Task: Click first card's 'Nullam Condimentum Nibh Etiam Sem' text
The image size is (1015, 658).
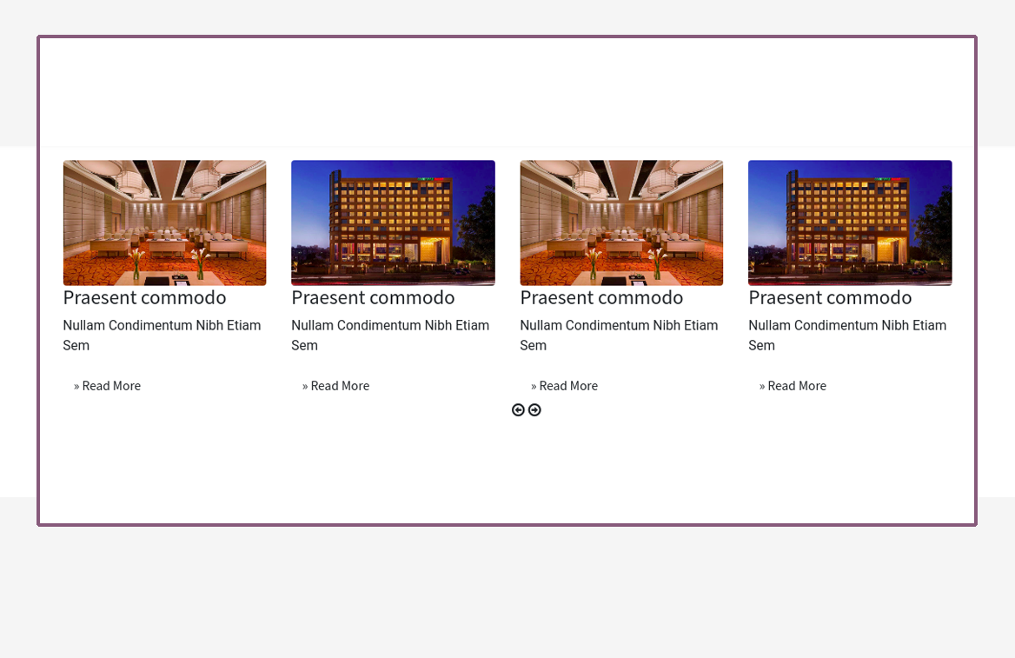Action: (x=162, y=335)
